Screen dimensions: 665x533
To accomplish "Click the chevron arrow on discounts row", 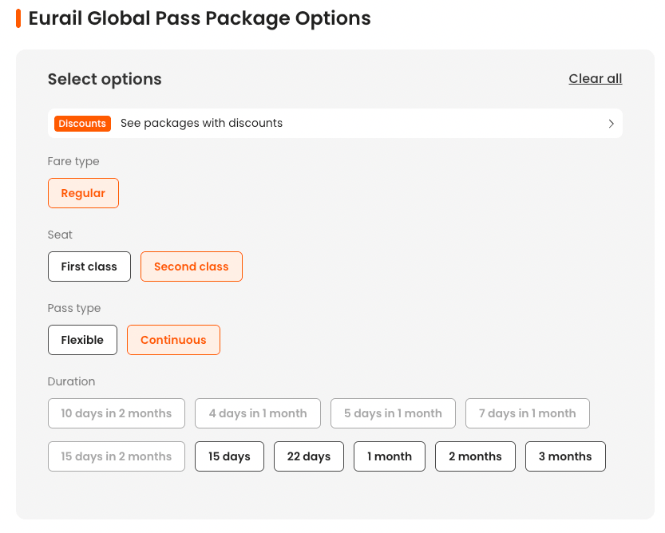I will click(612, 124).
